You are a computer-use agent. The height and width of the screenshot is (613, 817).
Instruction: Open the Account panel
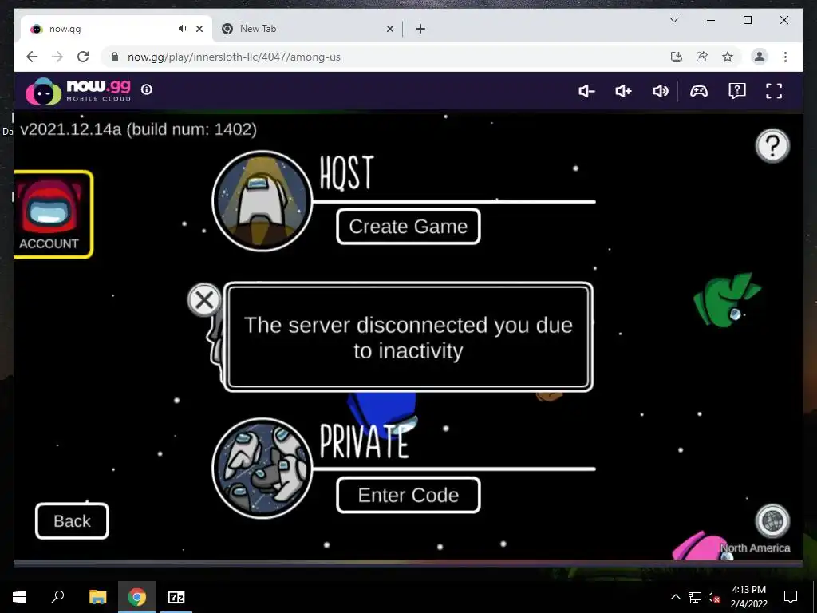(x=52, y=214)
